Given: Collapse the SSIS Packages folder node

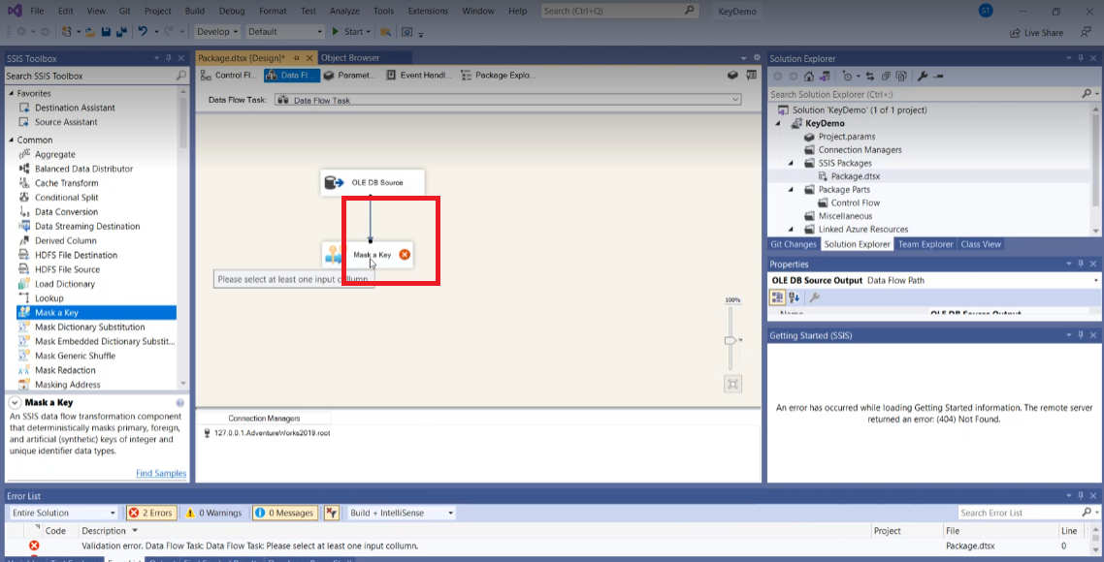Looking at the screenshot, I should click(790, 163).
